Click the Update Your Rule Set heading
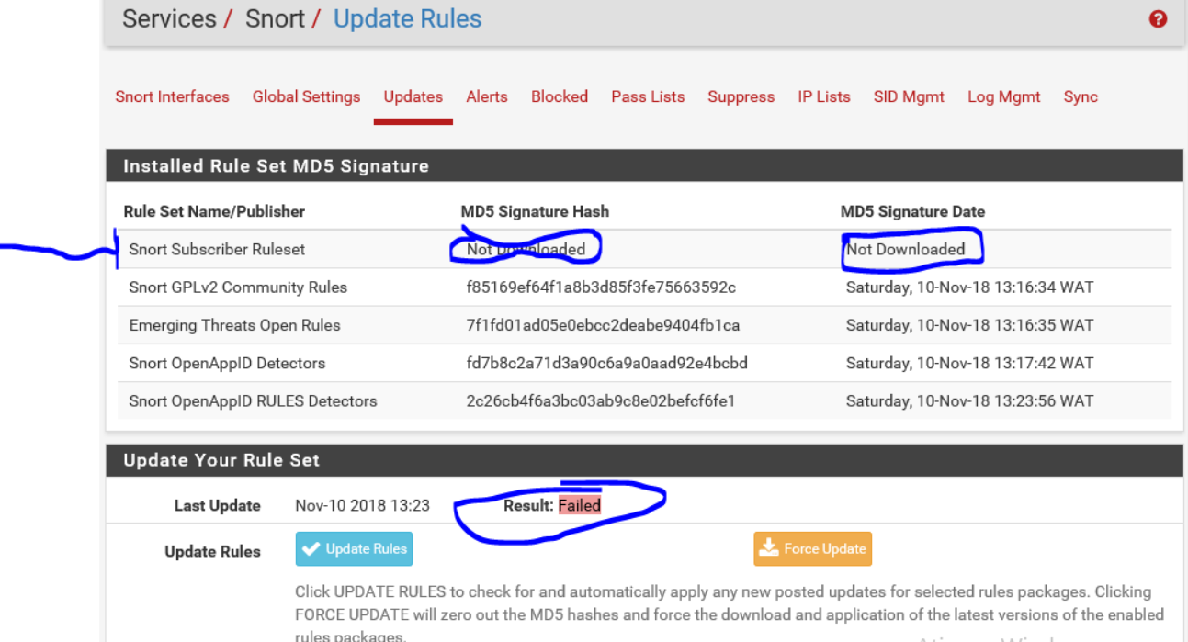 click(221, 460)
